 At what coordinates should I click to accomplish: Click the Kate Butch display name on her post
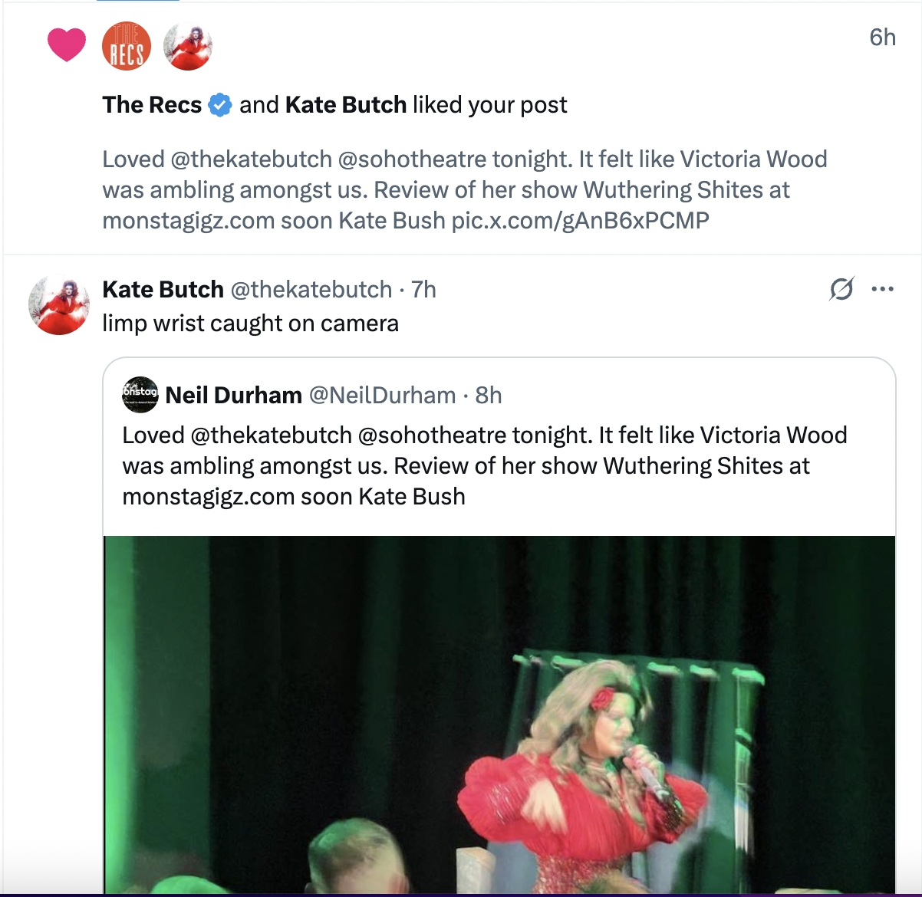pos(163,289)
